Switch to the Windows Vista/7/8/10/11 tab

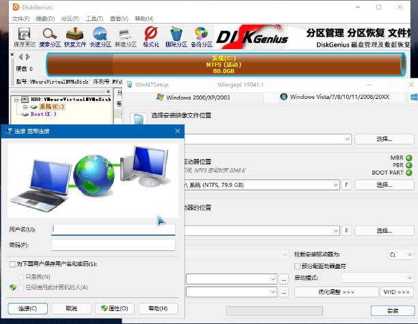335,97
